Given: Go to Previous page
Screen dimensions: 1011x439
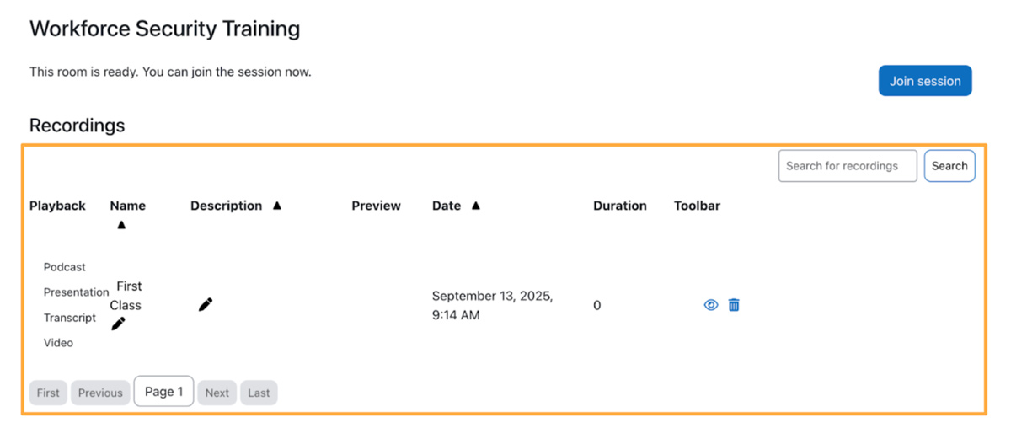Looking at the screenshot, I should tap(100, 393).
